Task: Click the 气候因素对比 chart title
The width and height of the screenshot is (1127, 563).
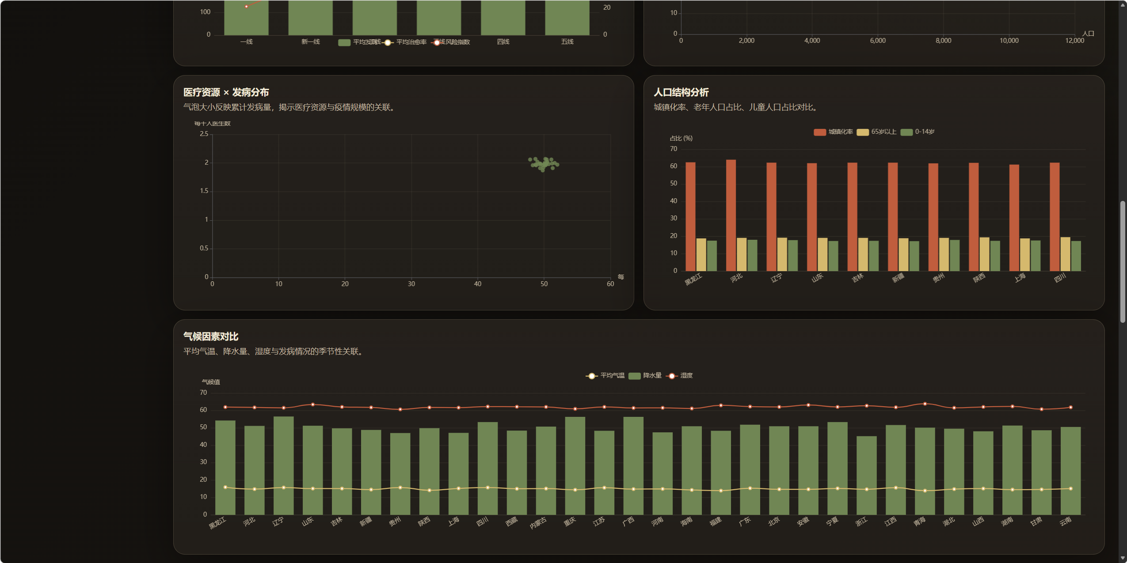Action: (211, 336)
